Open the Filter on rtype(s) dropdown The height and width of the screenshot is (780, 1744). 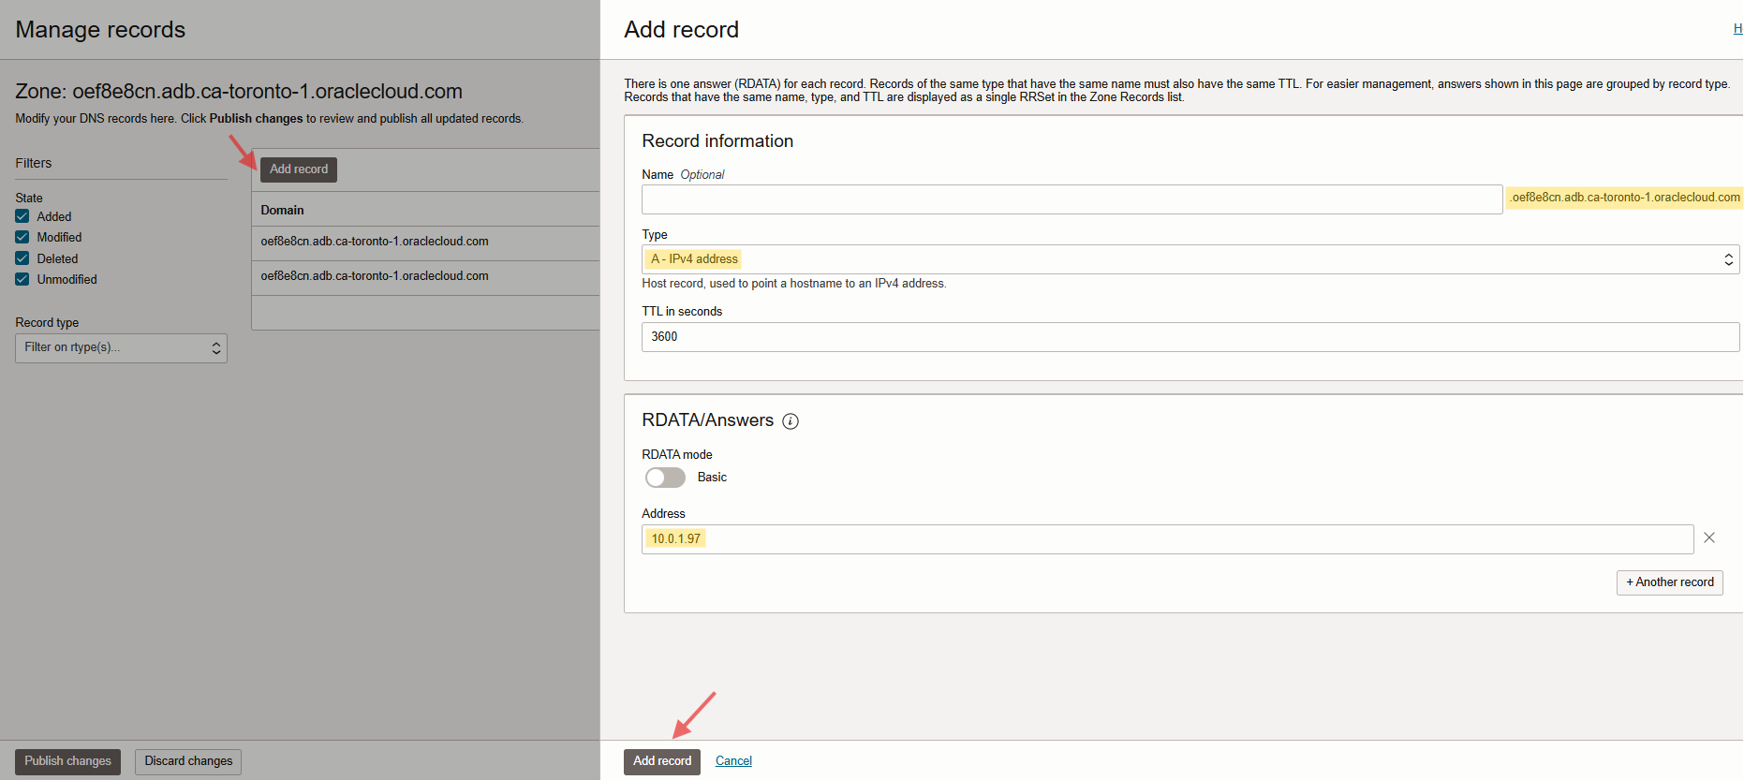pos(121,348)
